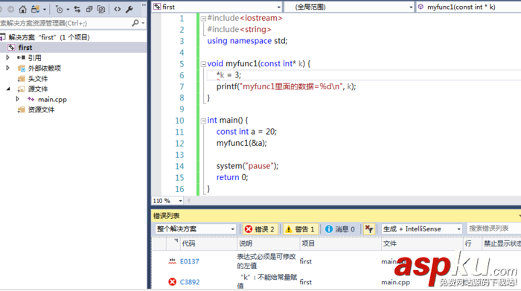Open the C3892 error code link

coord(190,282)
